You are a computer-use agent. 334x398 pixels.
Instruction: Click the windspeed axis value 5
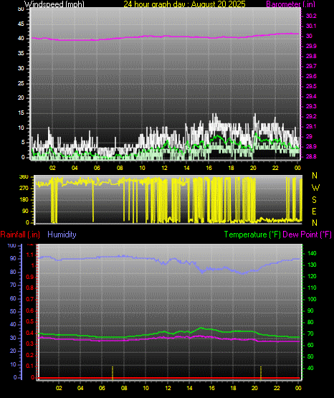tap(23, 143)
